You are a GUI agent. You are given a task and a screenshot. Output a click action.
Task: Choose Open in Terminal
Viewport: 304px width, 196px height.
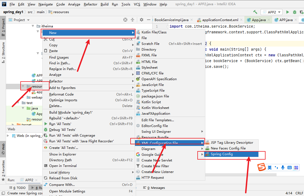point(89,166)
